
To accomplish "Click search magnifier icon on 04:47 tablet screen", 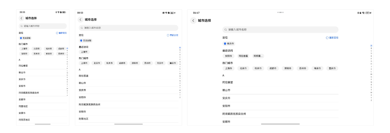I will click(x=226, y=29).
